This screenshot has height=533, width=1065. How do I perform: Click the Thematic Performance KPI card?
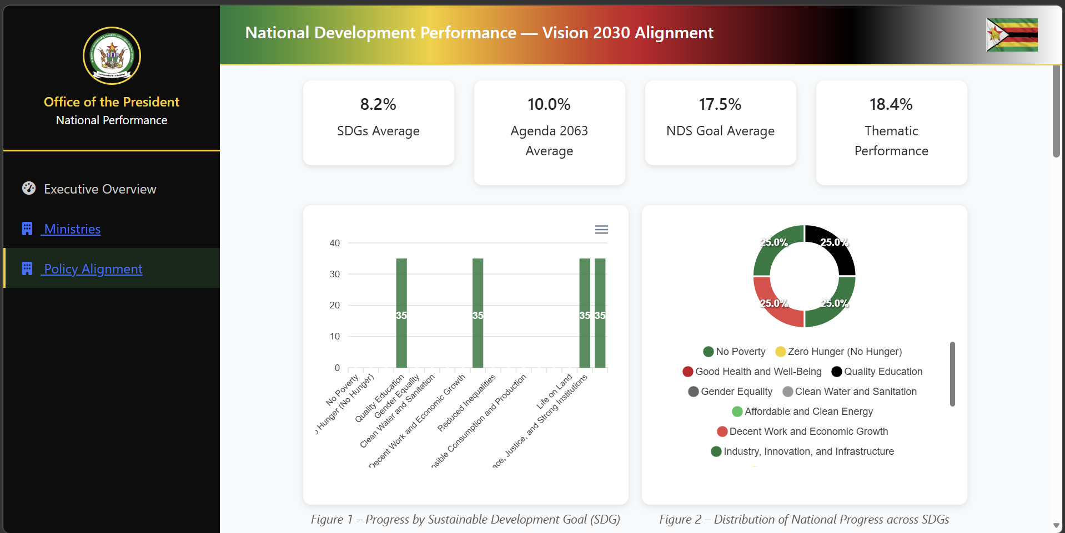click(x=891, y=133)
